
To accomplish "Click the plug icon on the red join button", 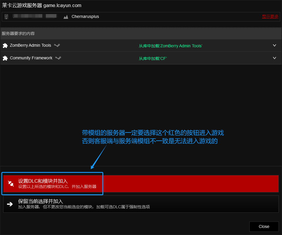I will point(11,184).
